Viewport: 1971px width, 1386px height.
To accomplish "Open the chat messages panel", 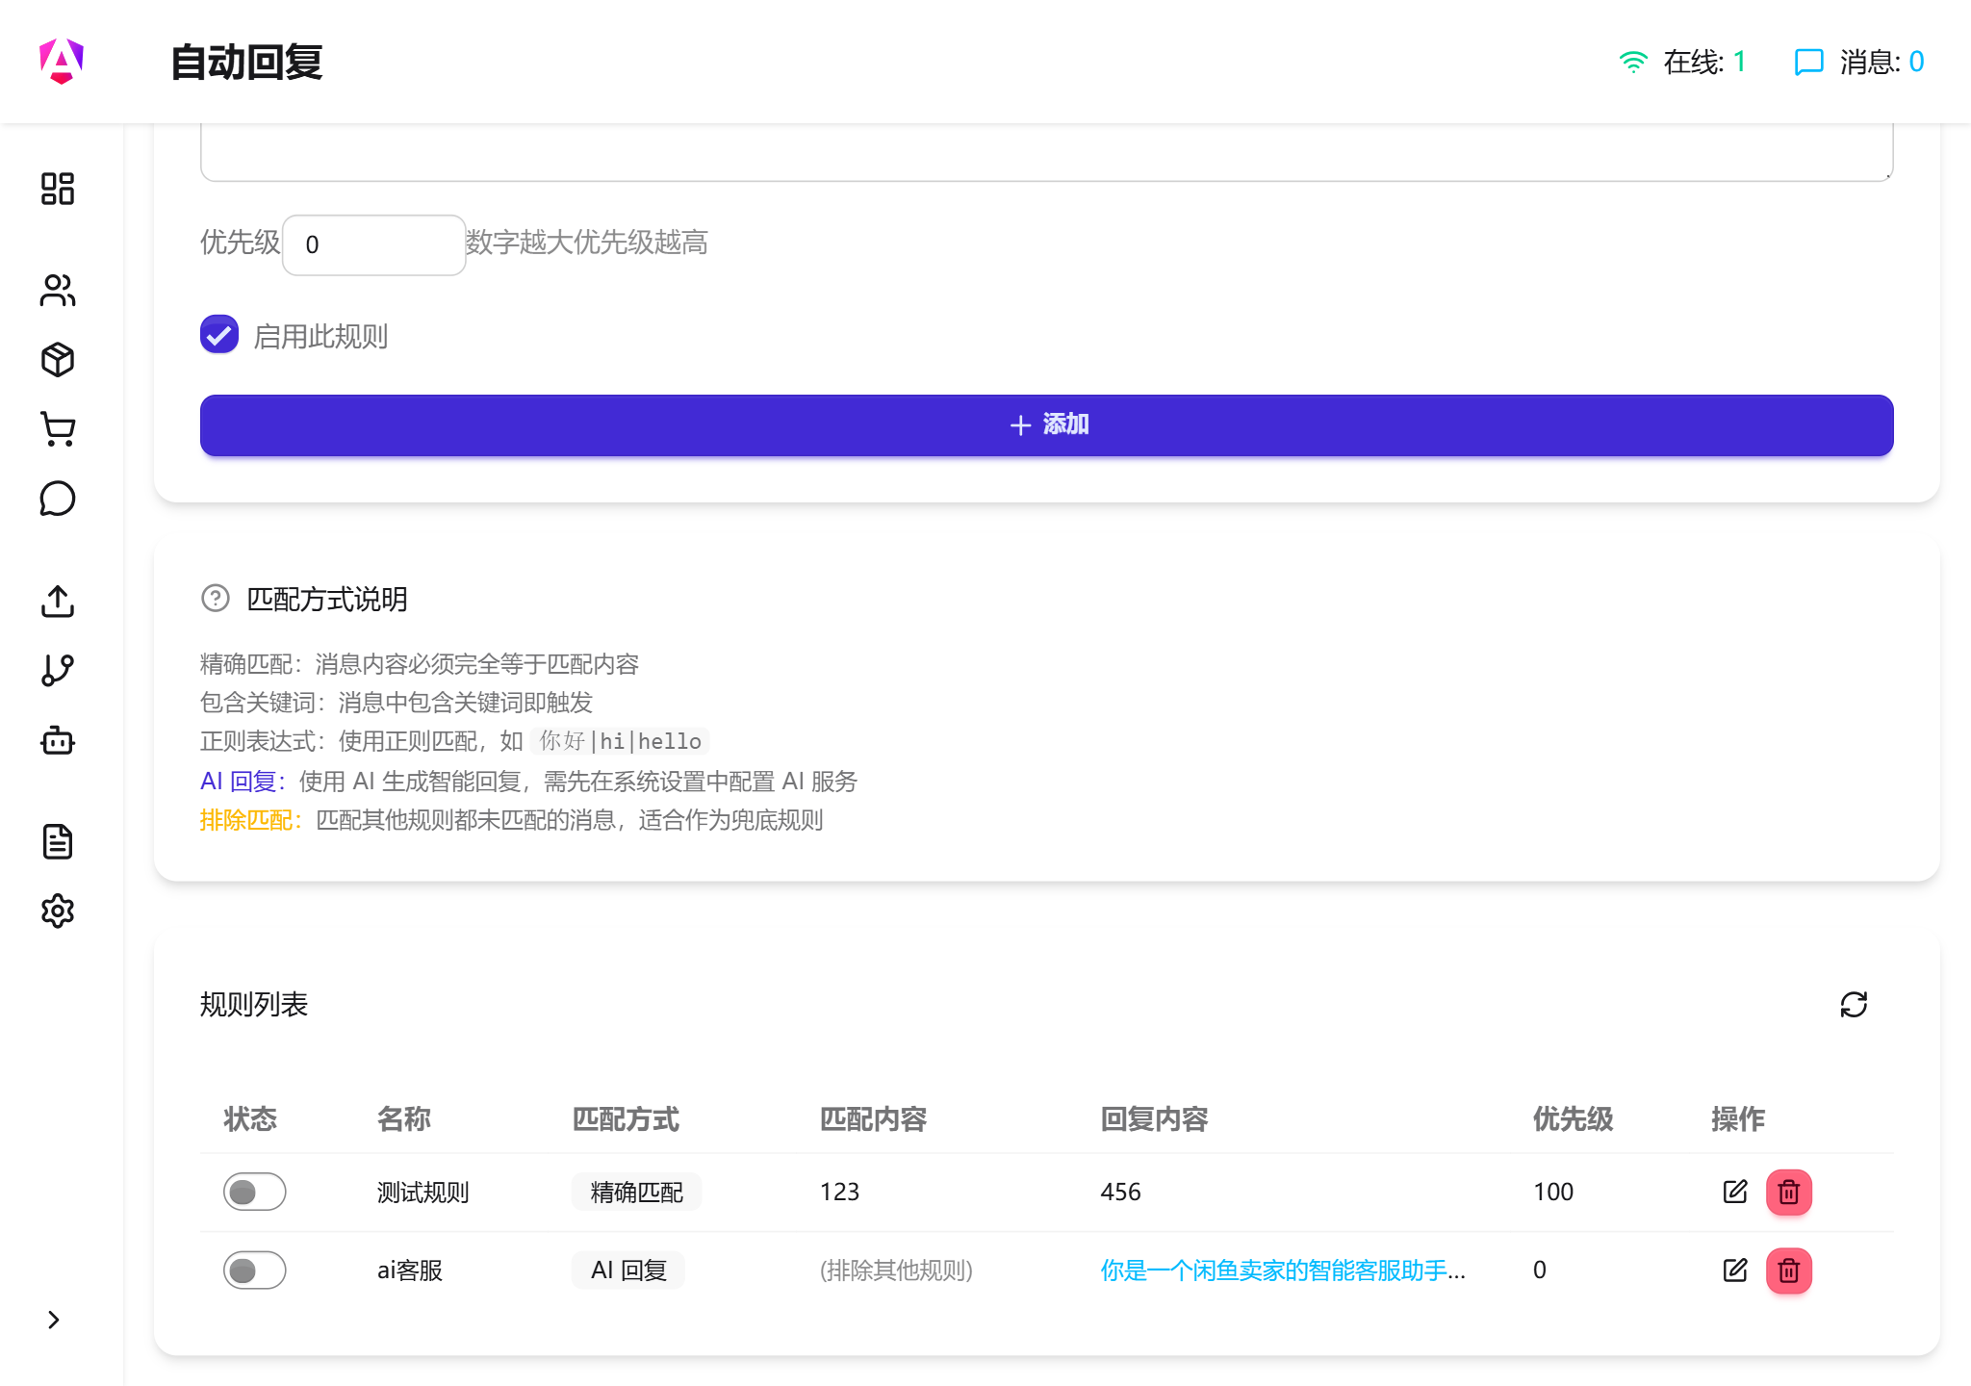I will click(x=58, y=499).
